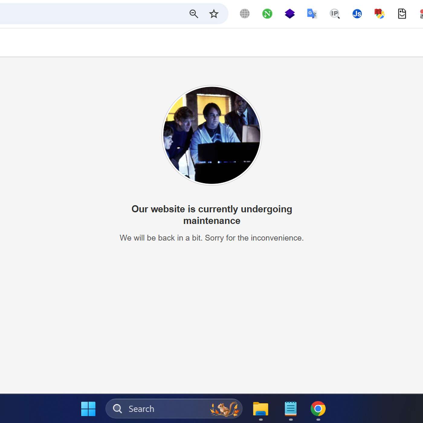Click the 'Our website is currently undergoing maintenance' heading
Image resolution: width=423 pixels, height=423 pixels.
tap(212, 215)
